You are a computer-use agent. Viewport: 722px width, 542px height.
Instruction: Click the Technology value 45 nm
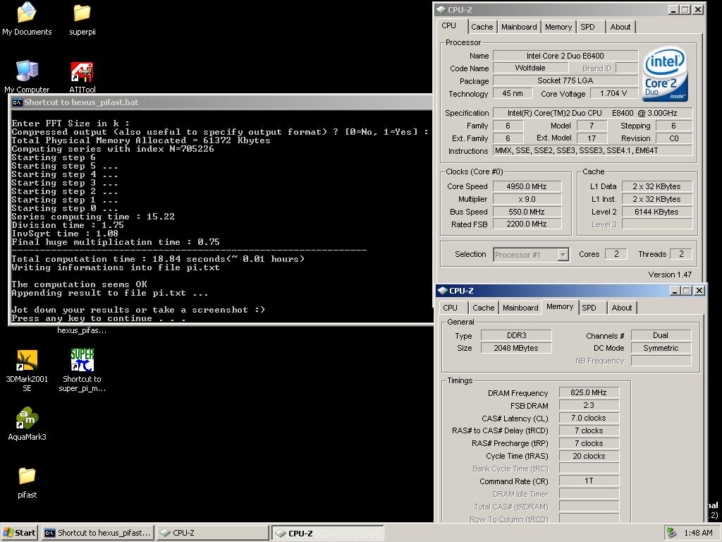[x=513, y=94]
